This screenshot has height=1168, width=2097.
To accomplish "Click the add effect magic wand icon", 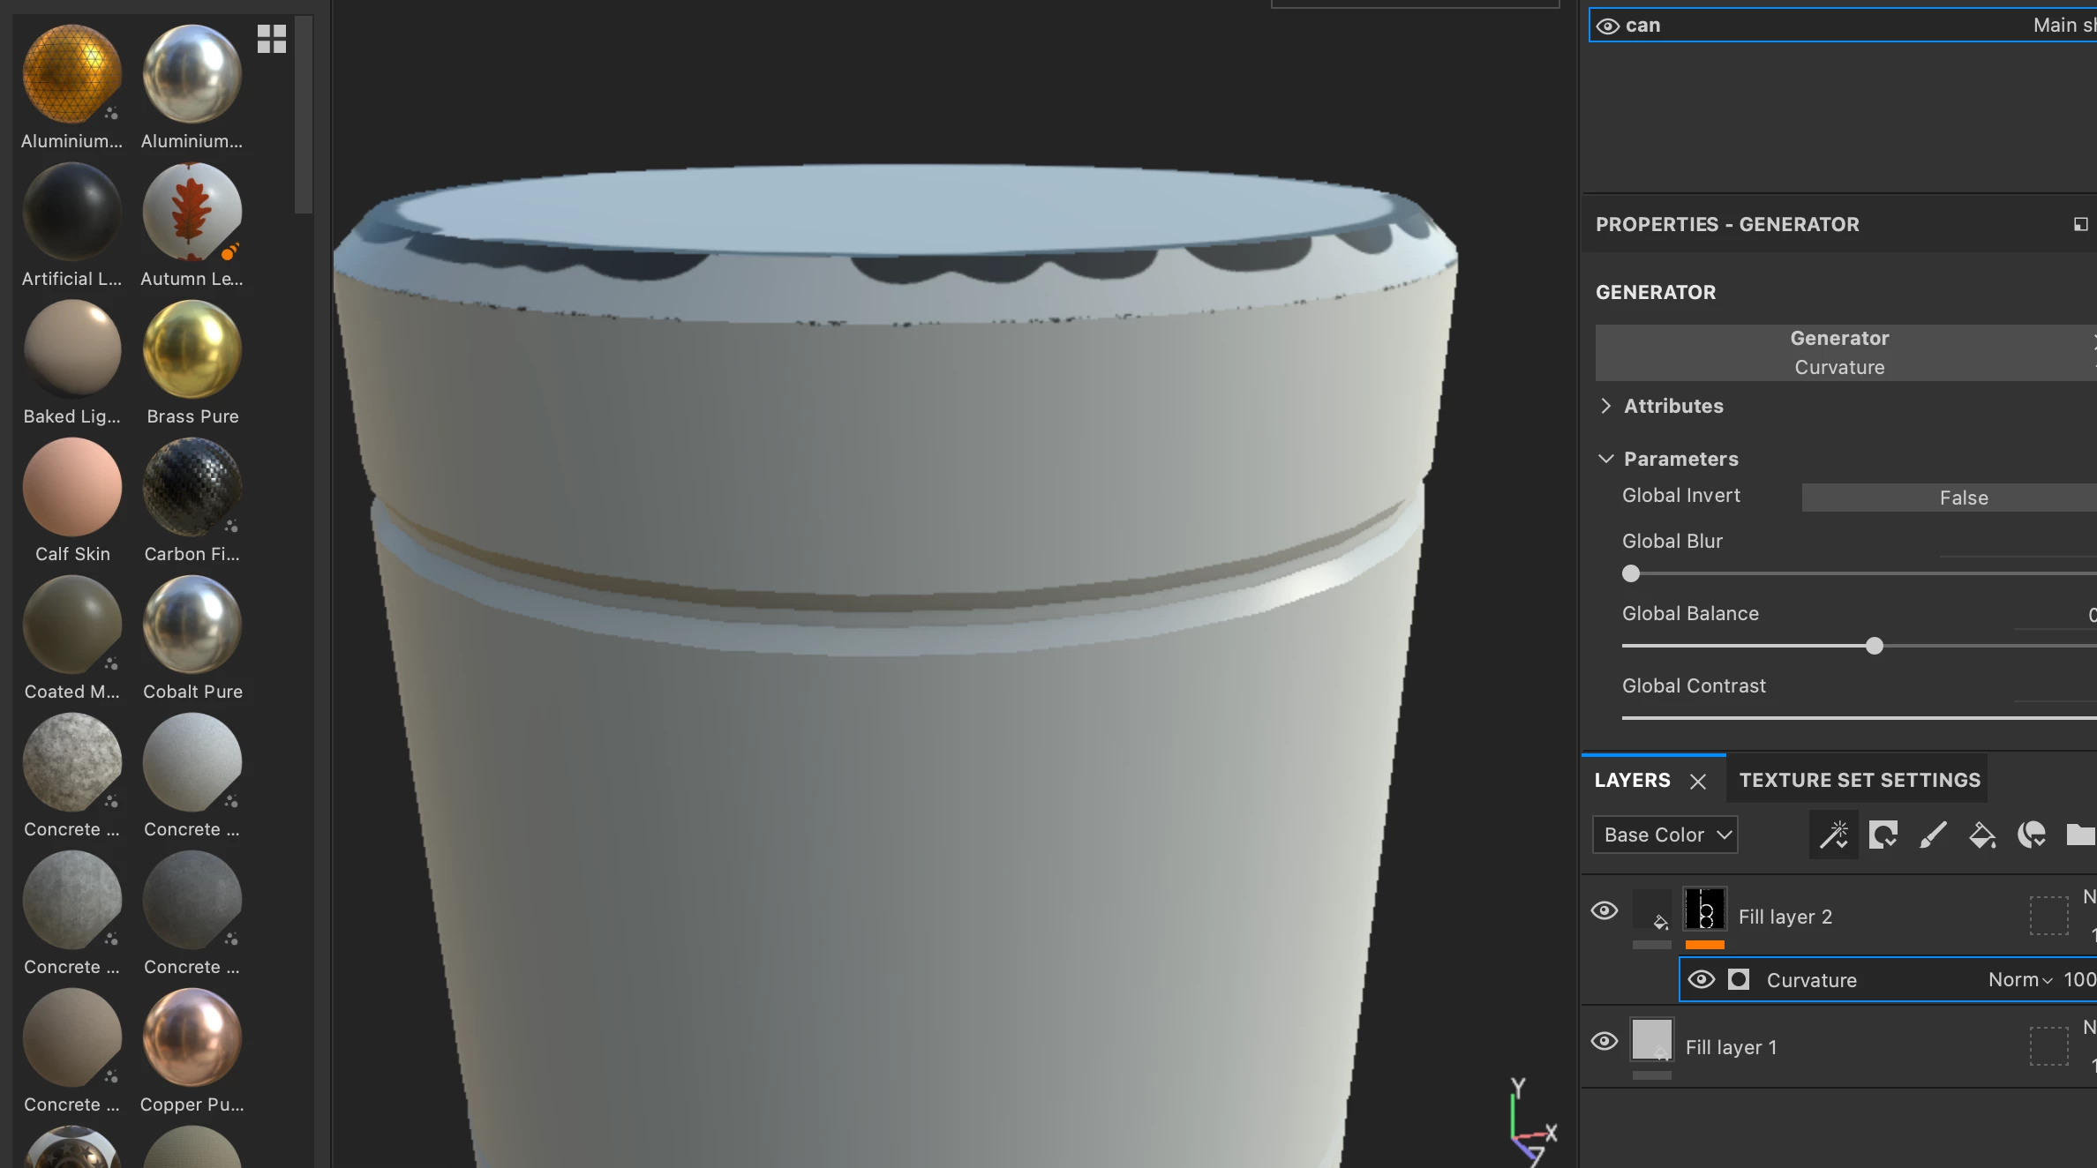I will 1834,835.
